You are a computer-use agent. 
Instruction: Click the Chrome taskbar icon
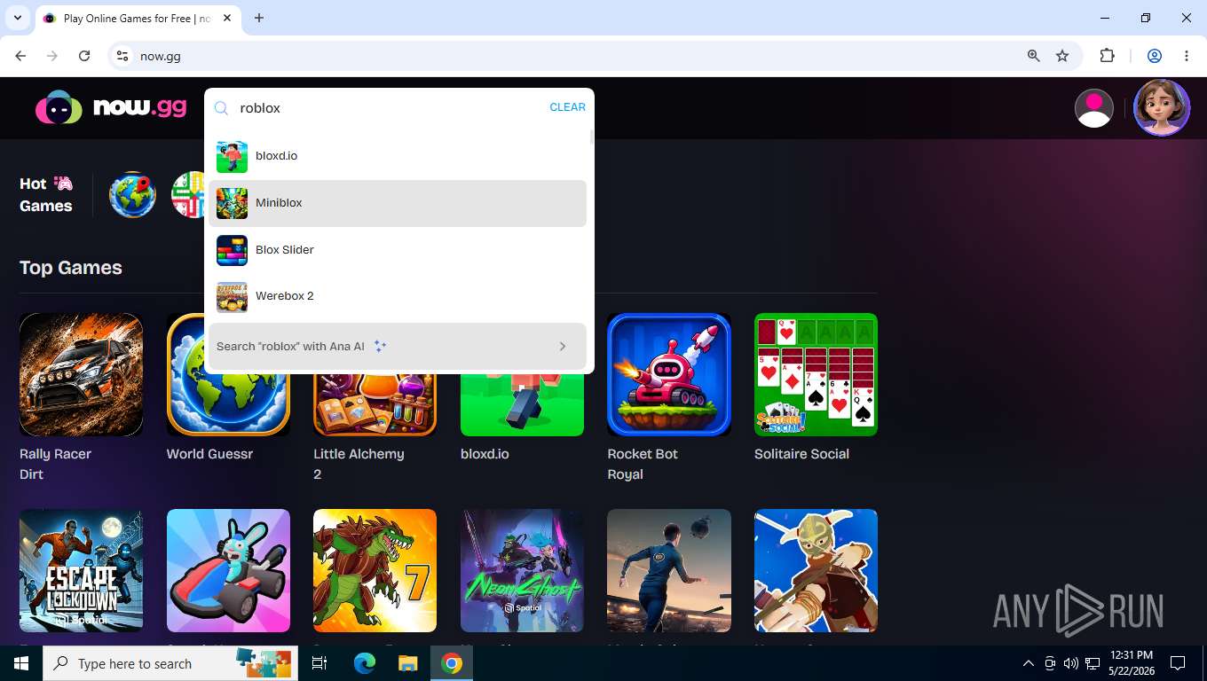tap(452, 663)
